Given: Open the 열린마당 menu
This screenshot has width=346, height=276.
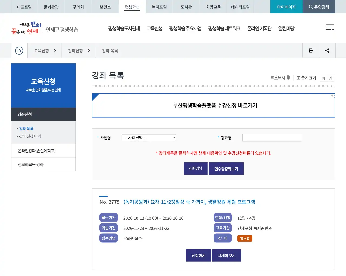Looking at the screenshot, I should pos(286,29).
